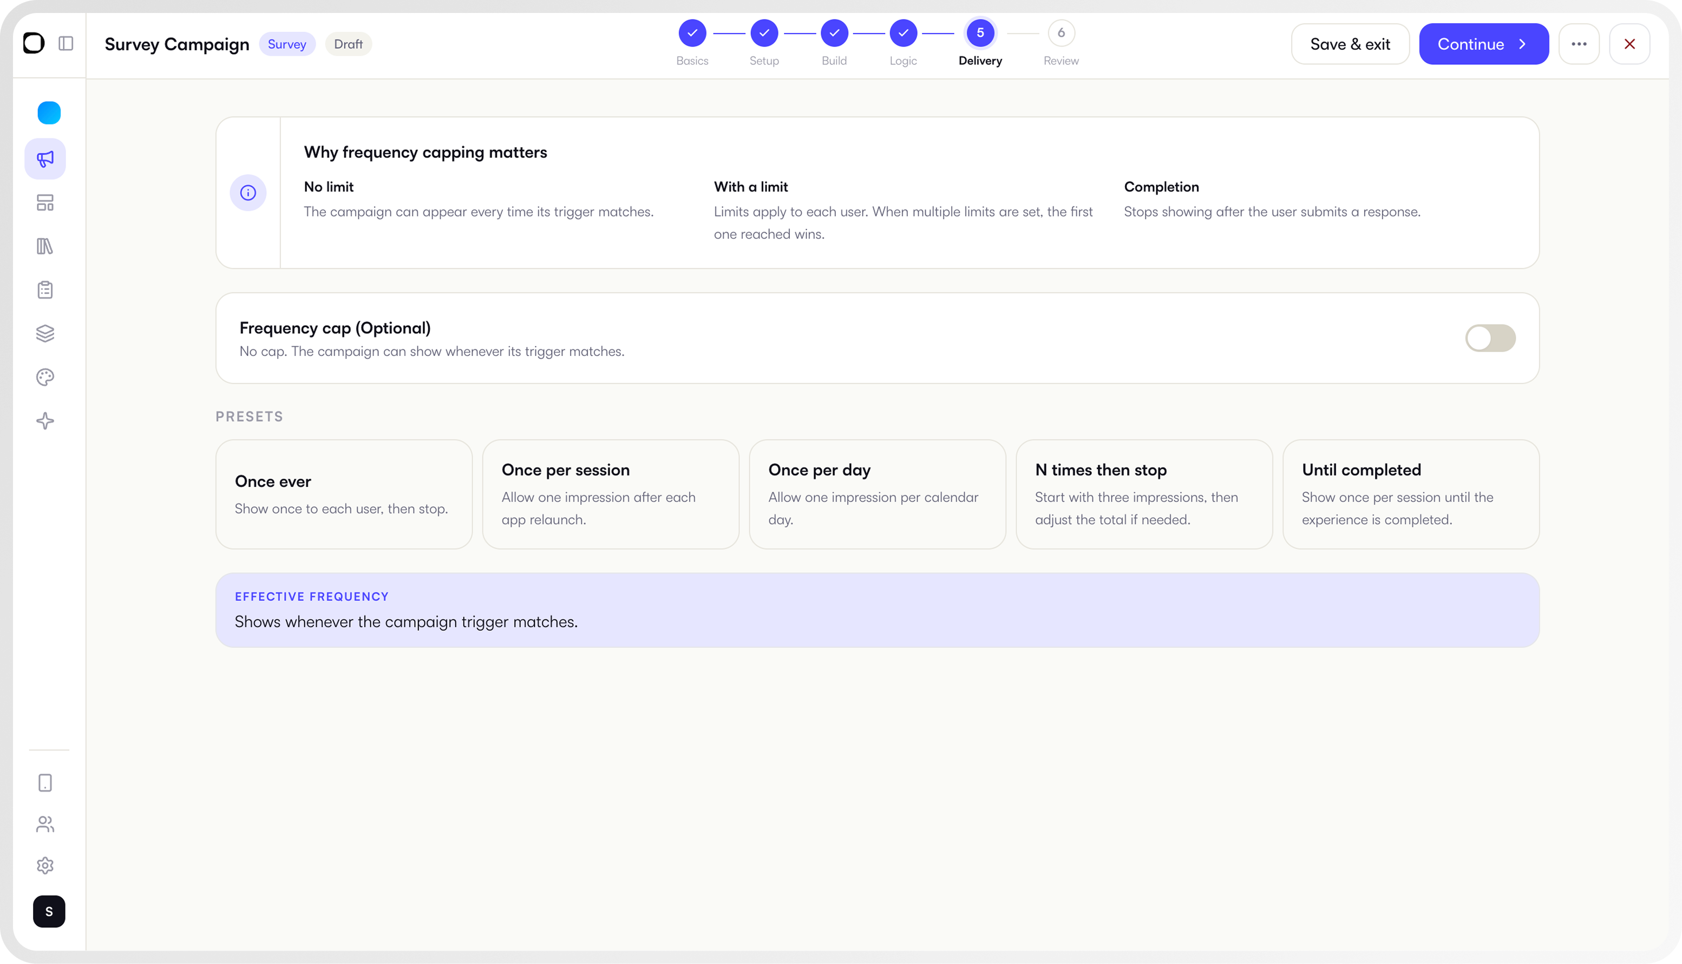This screenshot has height=964, width=1682.
Task: Choose the Until completed preset card
Action: click(x=1410, y=494)
